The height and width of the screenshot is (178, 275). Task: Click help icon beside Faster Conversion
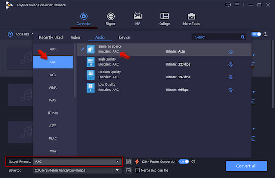click(x=193, y=161)
